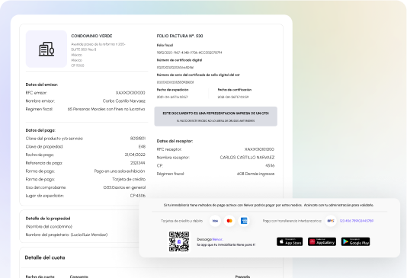Select the Visa card icon
Image resolution: width=407 pixels, height=278 pixels.
pyautogui.click(x=215, y=221)
